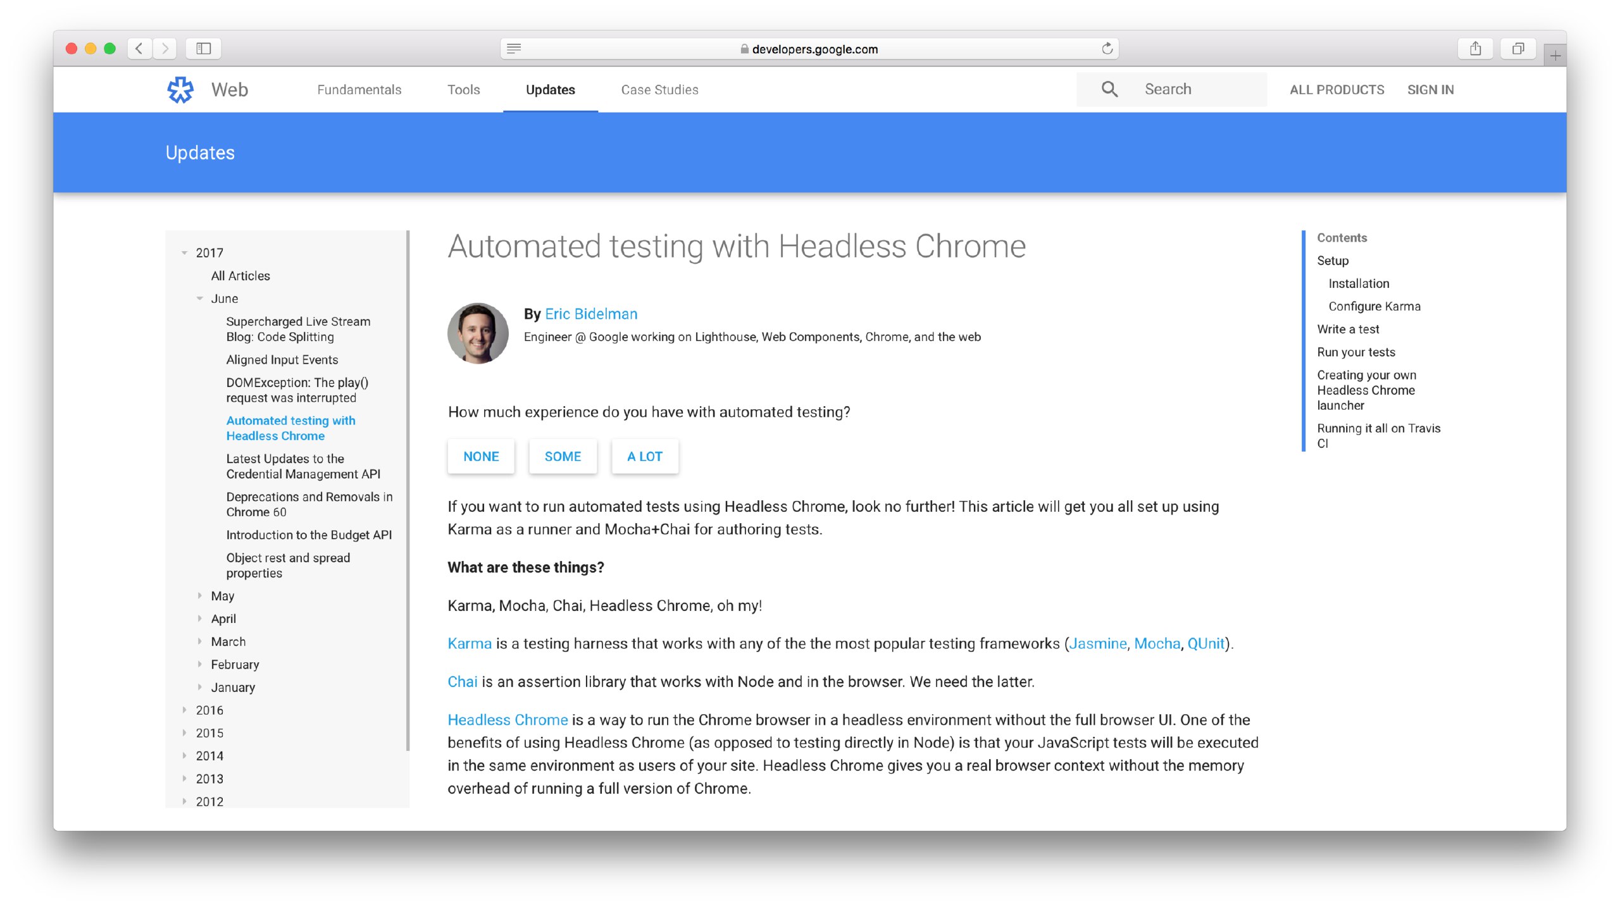Click ALL PRODUCTS in header
The height and width of the screenshot is (907, 1620).
(1336, 90)
